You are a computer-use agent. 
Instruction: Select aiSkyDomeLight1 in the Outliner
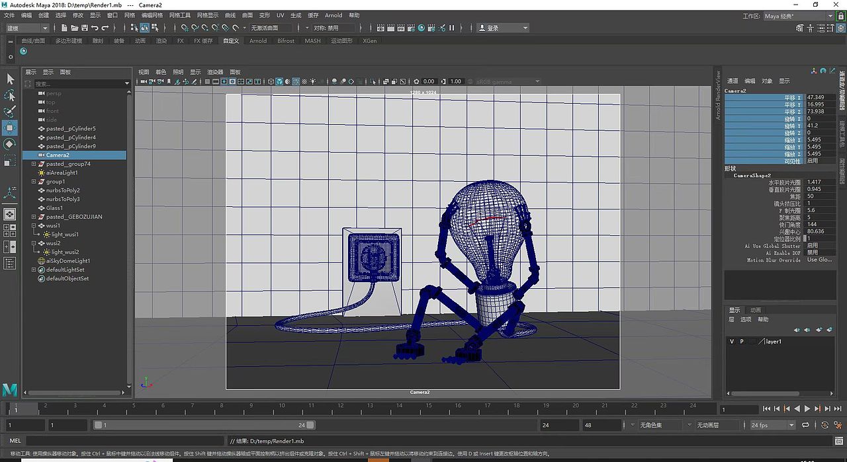coord(68,260)
